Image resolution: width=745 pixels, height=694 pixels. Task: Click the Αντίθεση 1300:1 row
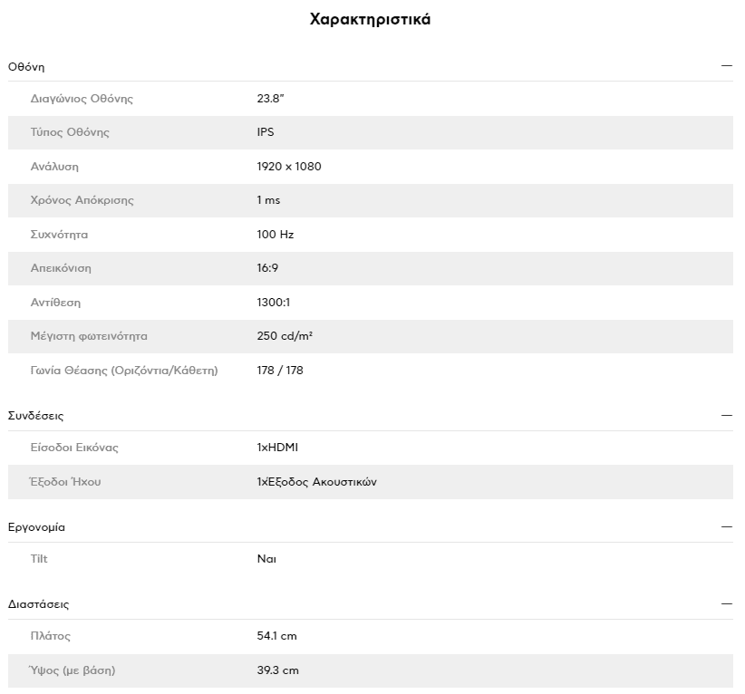tap(370, 302)
